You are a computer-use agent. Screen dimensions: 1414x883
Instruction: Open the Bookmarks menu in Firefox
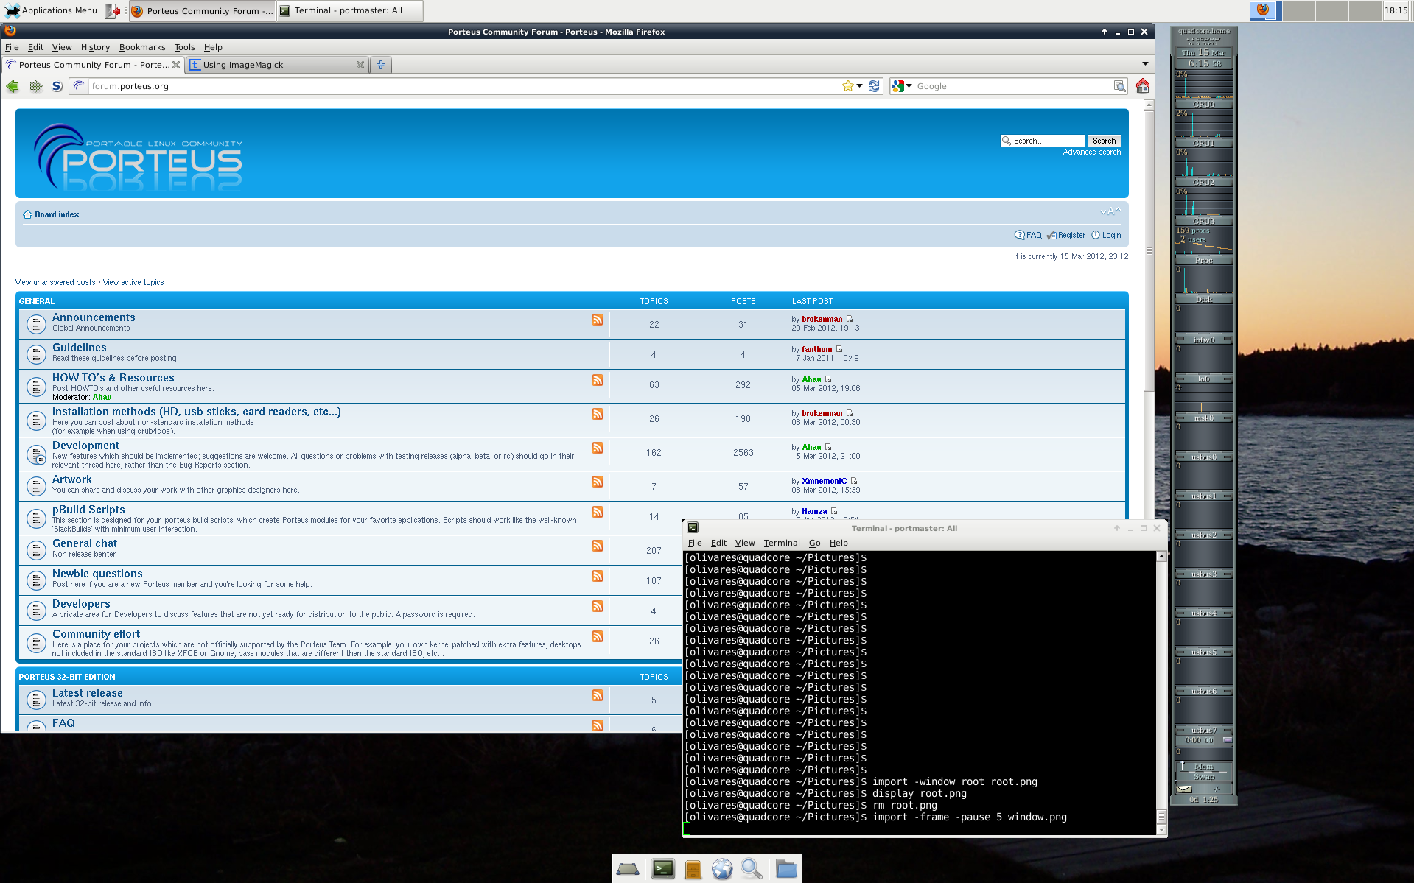click(141, 47)
